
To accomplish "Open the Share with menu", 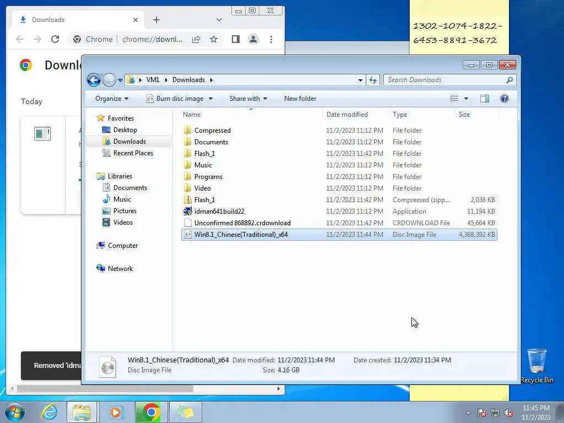I will pyautogui.click(x=248, y=99).
